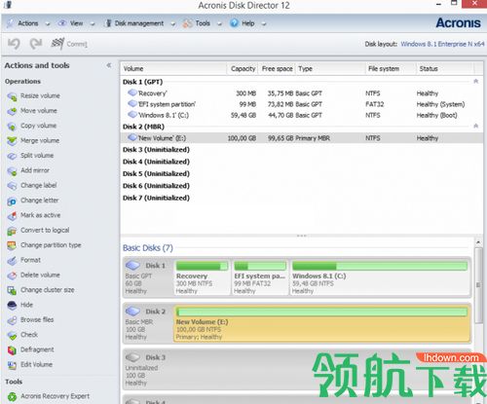Image resolution: width=487 pixels, height=404 pixels.
Task: Click the Basic Disks scrollbar up arrow
Action: pyautogui.click(x=478, y=242)
